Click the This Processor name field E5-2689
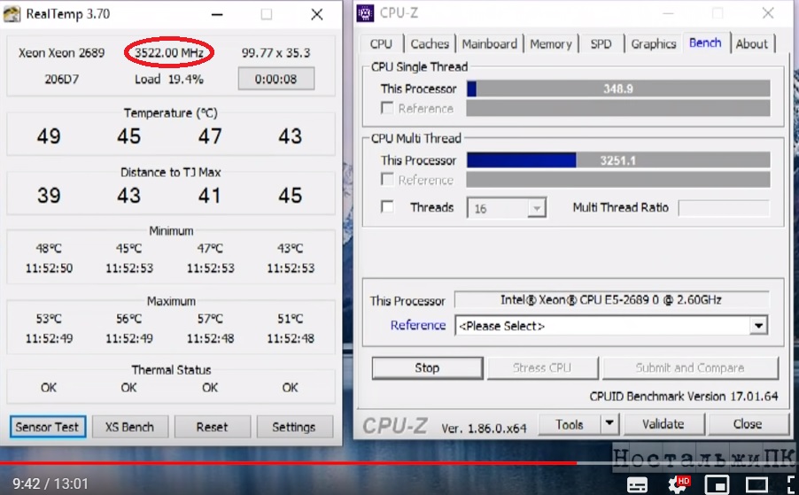Image resolution: width=799 pixels, height=495 pixels. pos(611,299)
